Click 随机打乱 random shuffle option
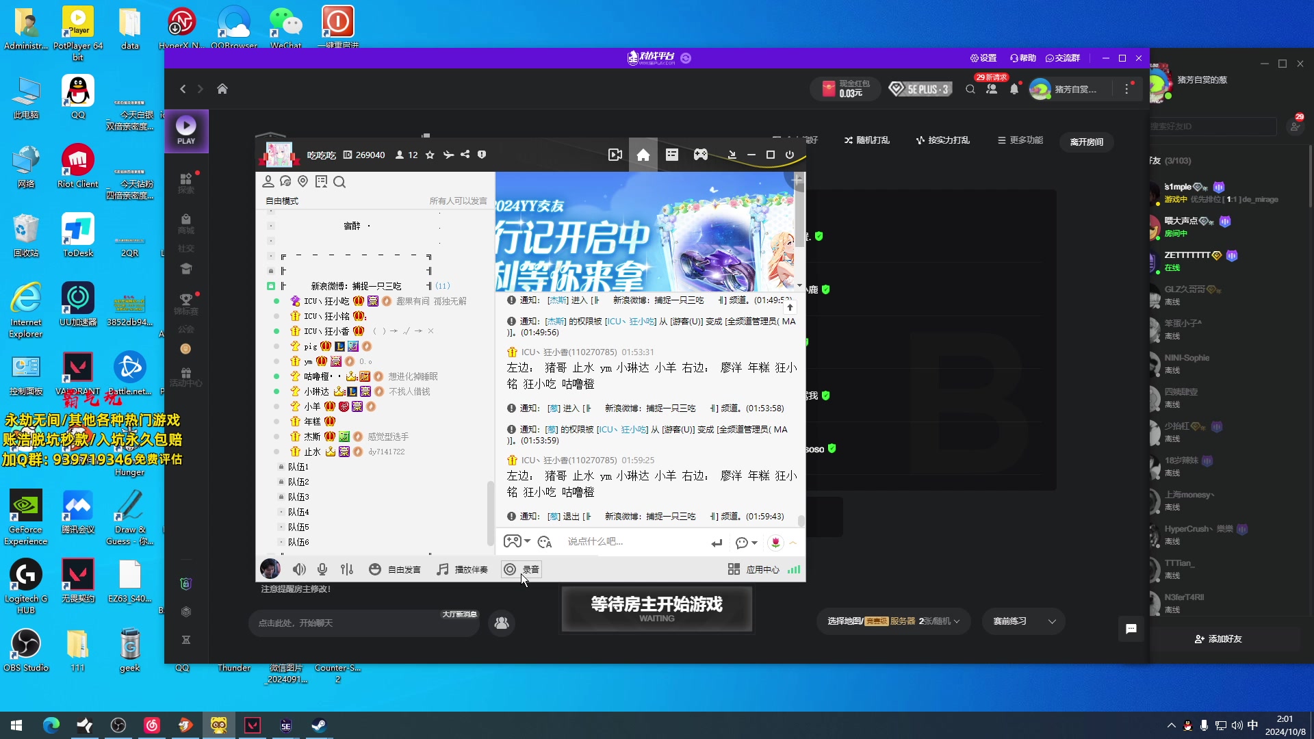1314x739 pixels. coord(866,140)
